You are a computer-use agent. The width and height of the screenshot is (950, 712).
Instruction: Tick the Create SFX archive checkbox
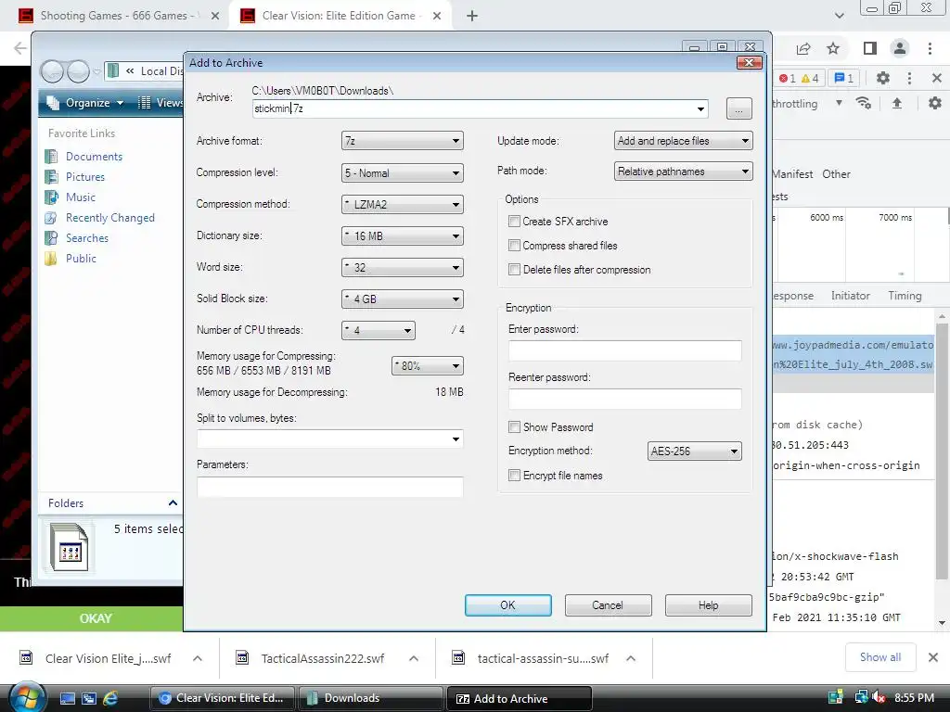[514, 222]
